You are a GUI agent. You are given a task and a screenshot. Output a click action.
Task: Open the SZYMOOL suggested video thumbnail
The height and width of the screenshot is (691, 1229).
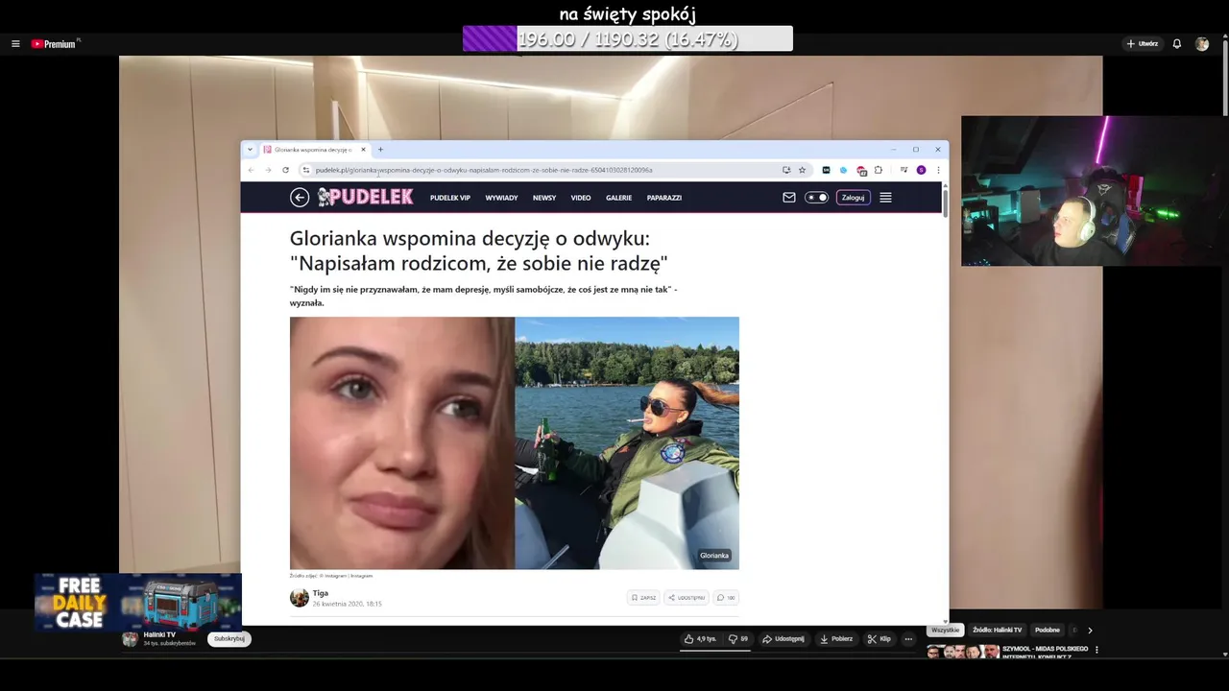pyautogui.click(x=963, y=652)
